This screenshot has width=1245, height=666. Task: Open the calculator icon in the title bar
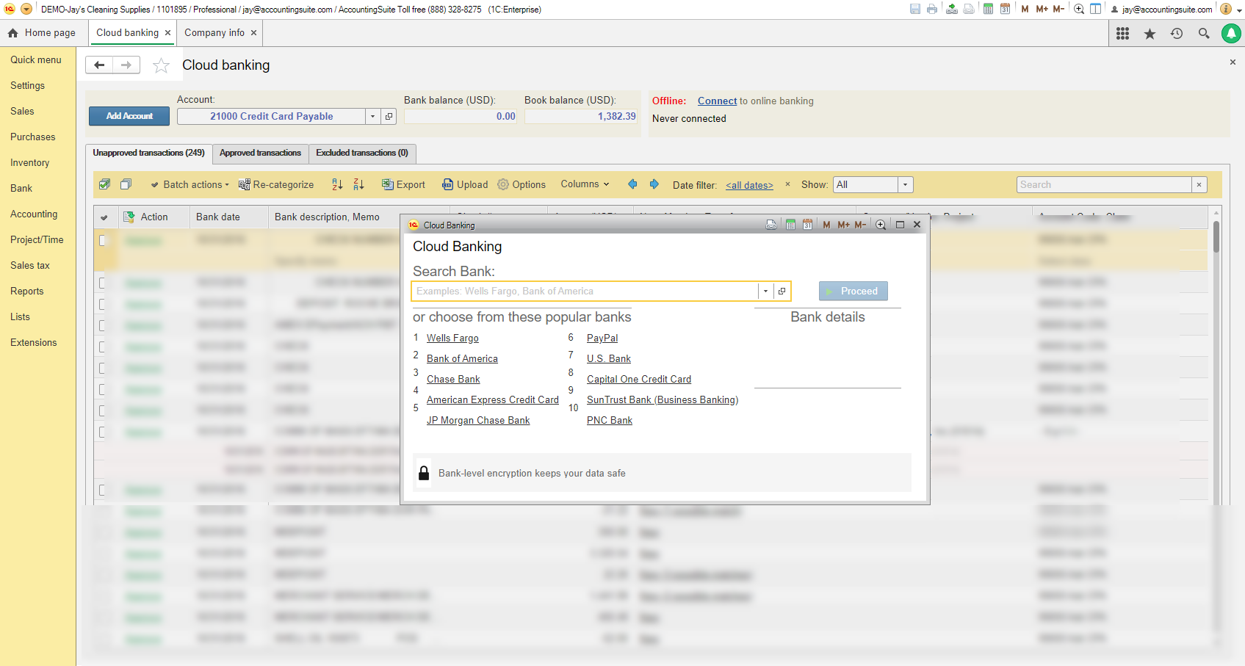click(x=988, y=9)
